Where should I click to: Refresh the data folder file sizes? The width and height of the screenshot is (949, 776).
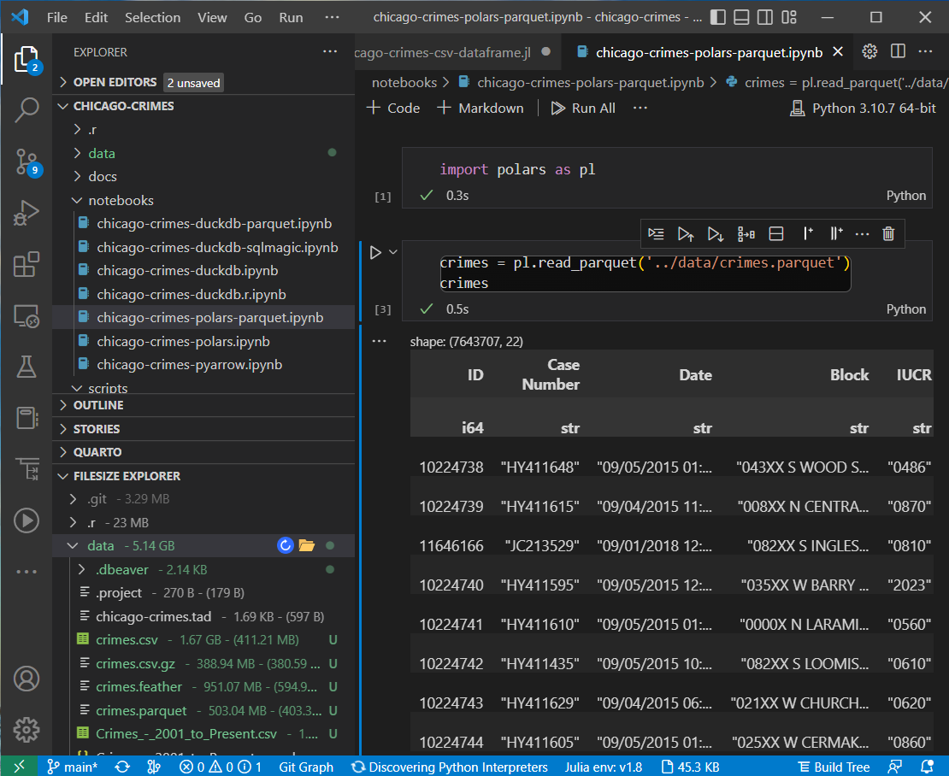click(x=286, y=546)
